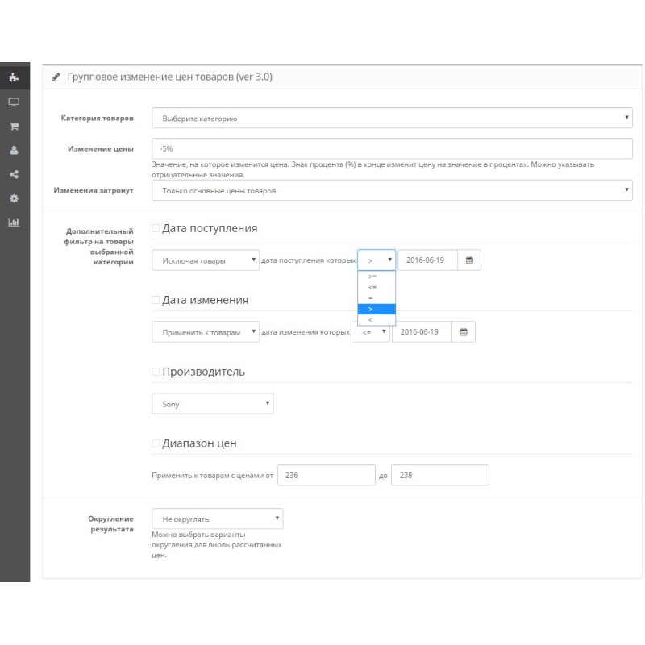Enable the Дата поступления checkbox
The width and height of the screenshot is (645, 645).
156,228
